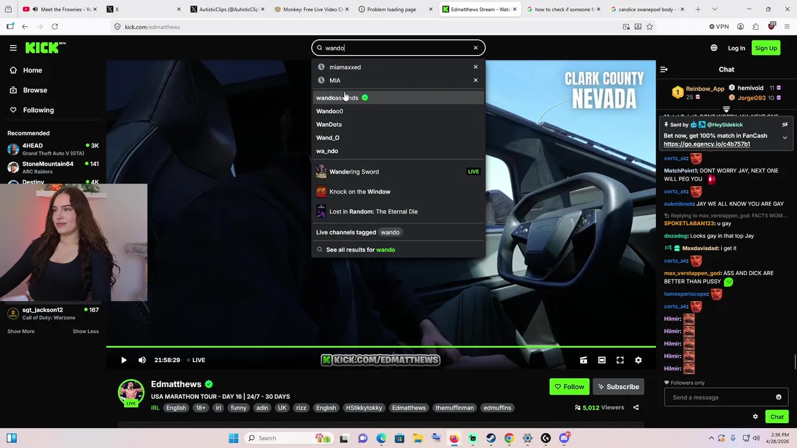Open the chat emote picker
797x448 pixels.
click(778, 398)
